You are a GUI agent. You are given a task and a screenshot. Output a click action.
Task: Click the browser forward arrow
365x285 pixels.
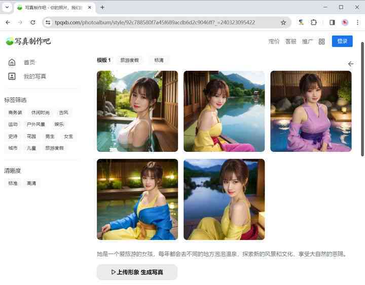20,22
